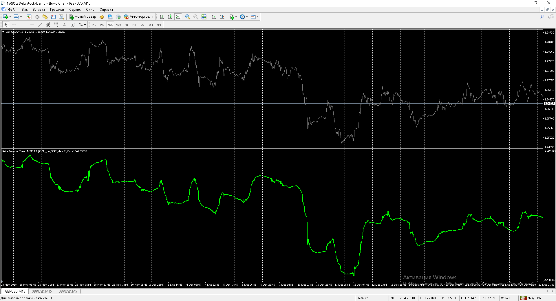The width and height of the screenshot is (556, 301).
Task: Switch to H4 timeframe
Action: pos(134,25)
